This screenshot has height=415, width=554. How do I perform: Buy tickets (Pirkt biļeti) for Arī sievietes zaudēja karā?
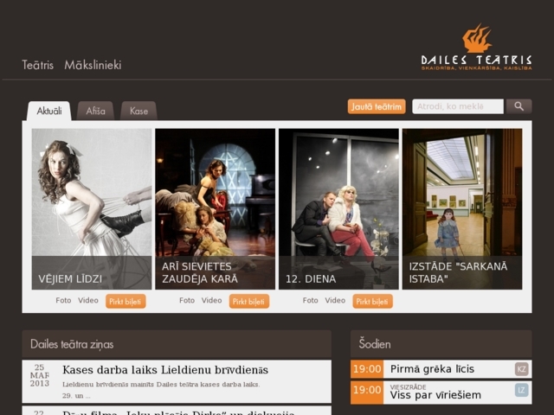(249, 302)
